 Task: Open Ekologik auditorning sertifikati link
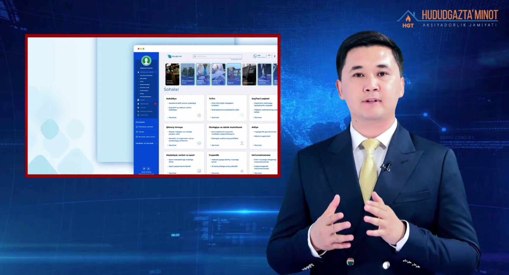tap(225, 139)
